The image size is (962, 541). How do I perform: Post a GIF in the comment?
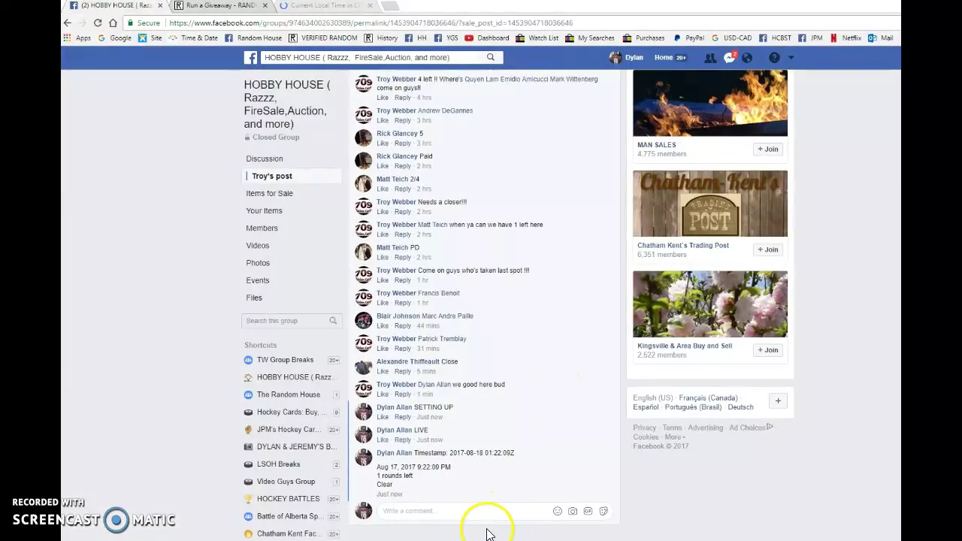coord(588,511)
